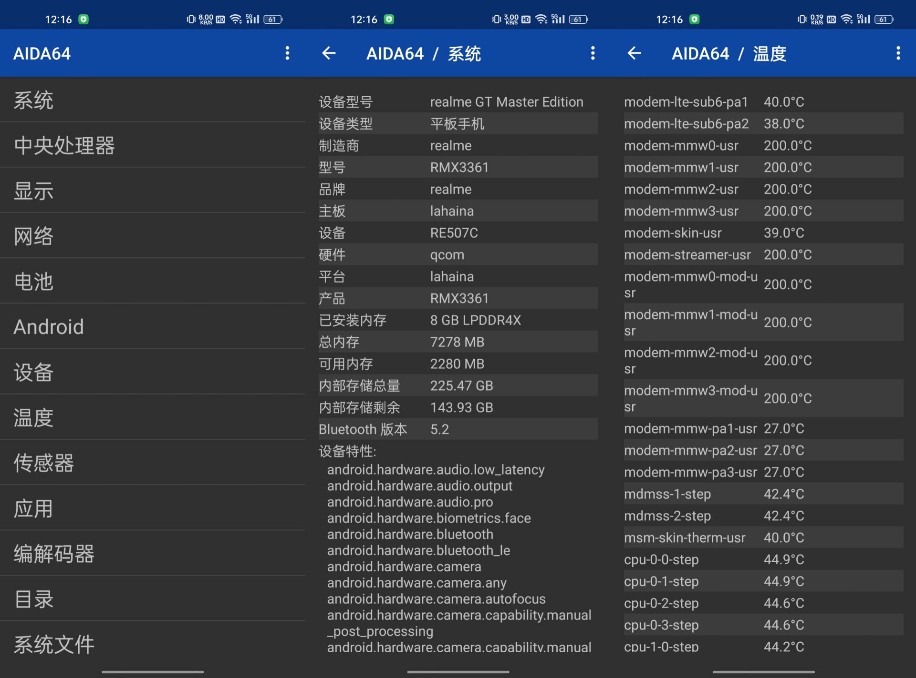This screenshot has height=678, width=916.
Task: Select the 主板 lahaina row
Action: click(458, 211)
